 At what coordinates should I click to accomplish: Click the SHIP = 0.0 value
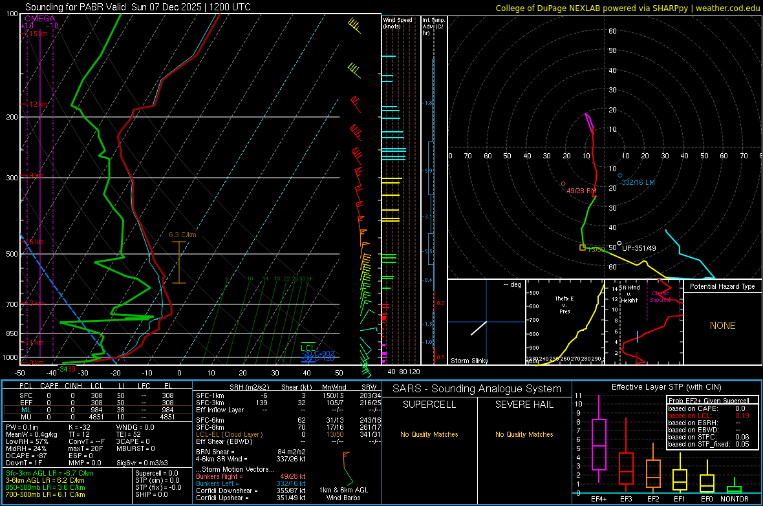[151, 494]
